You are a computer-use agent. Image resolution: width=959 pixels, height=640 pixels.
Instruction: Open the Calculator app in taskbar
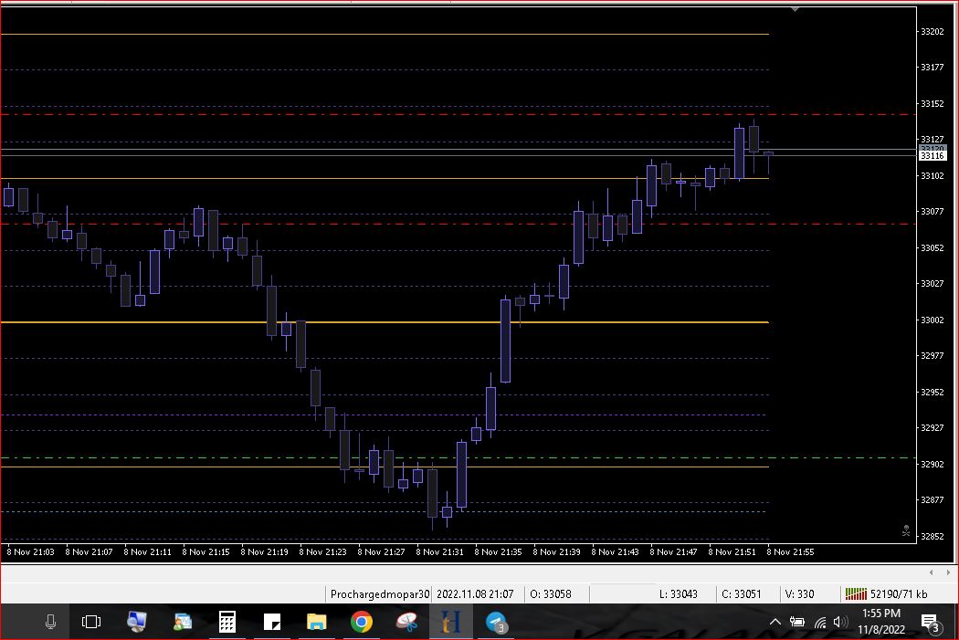[x=227, y=623]
